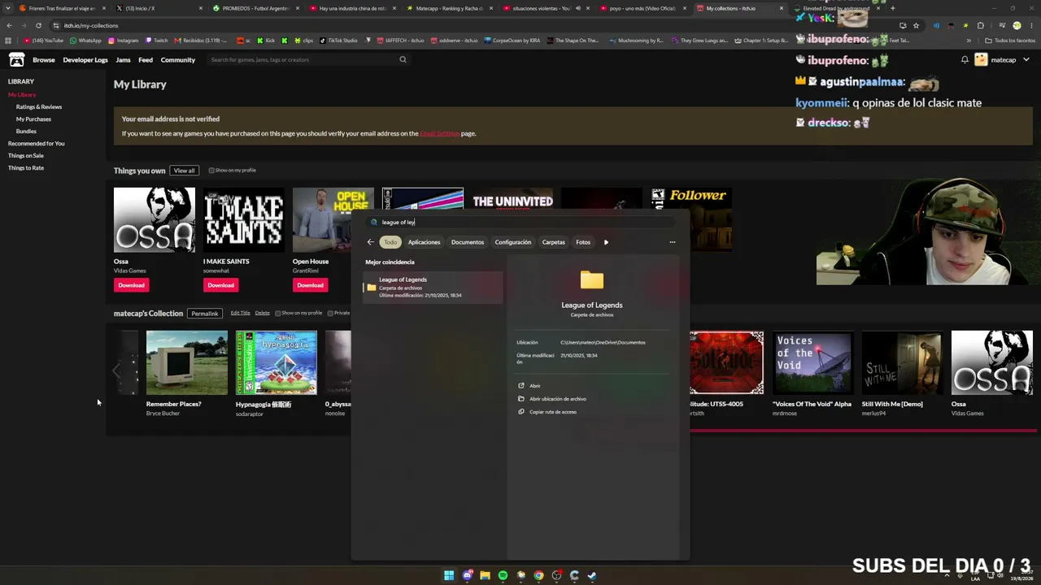The height and width of the screenshot is (585, 1041).
Task: Click the browser back navigation arrow
Action: 9,25
